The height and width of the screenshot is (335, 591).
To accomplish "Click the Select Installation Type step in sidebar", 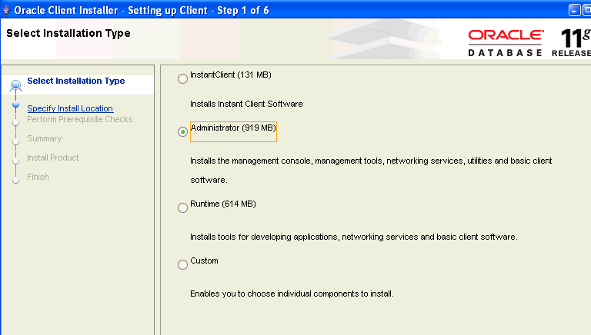I will coord(75,81).
